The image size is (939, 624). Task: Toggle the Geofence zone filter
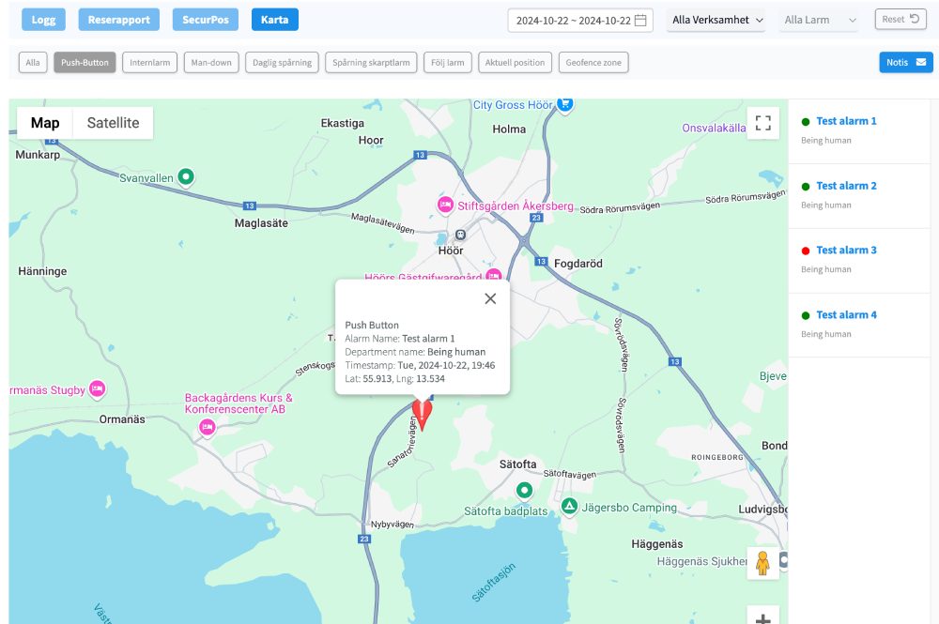(x=593, y=63)
